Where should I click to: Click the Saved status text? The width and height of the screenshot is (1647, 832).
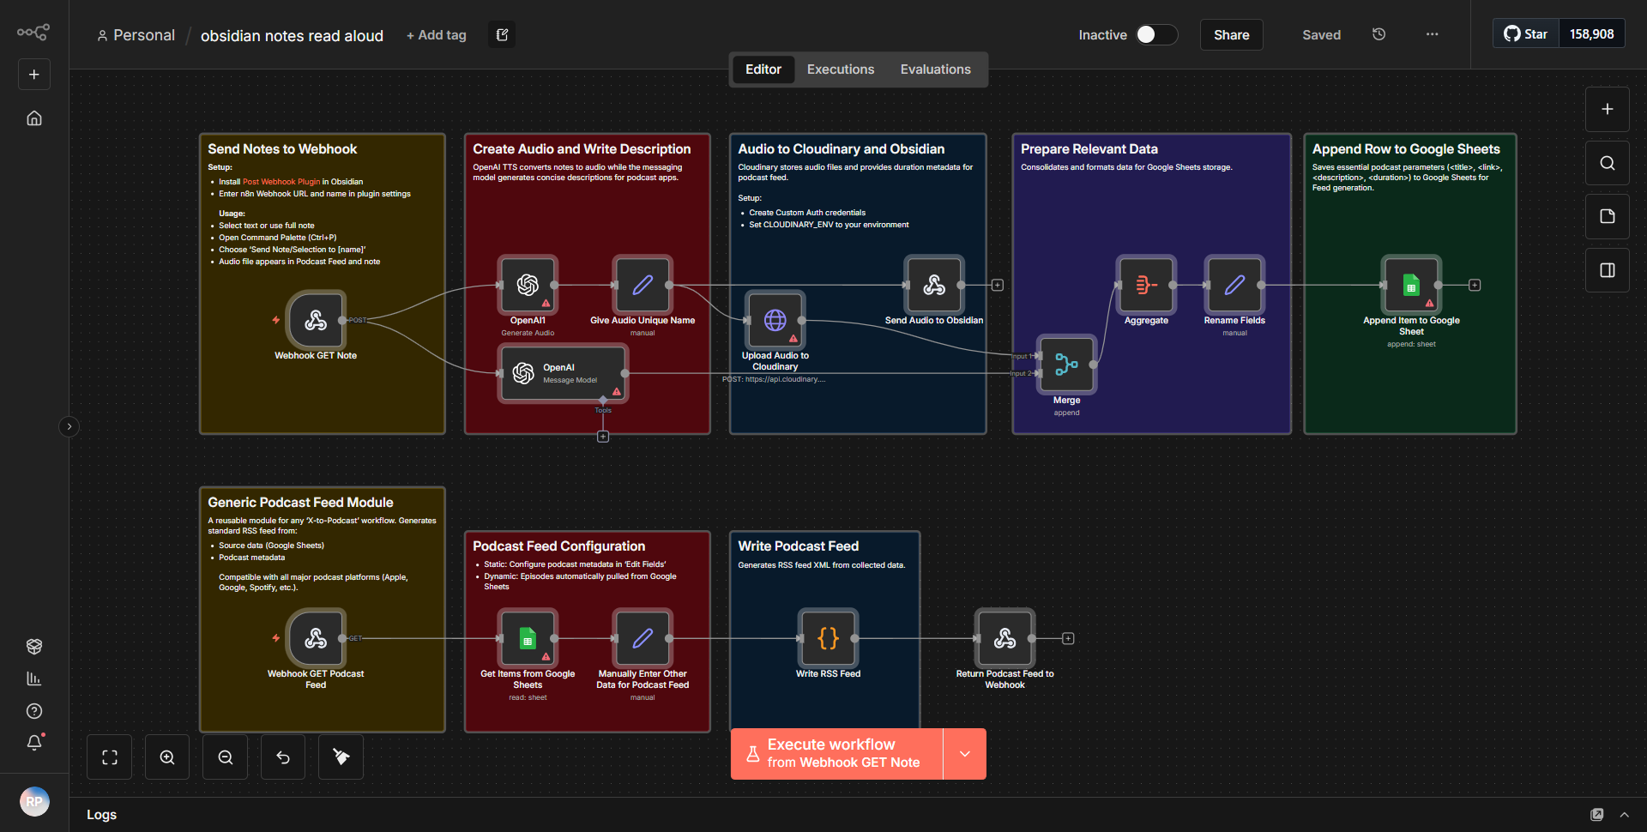1321,35
